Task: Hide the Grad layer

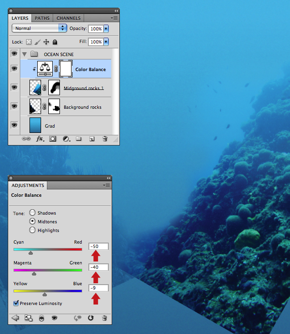Action: tap(14, 125)
